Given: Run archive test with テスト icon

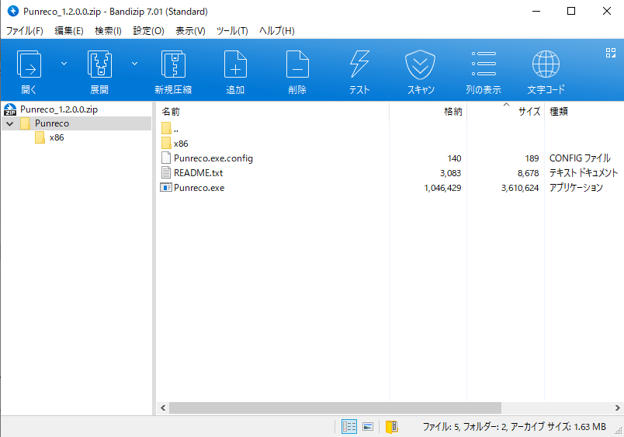Looking at the screenshot, I should (x=359, y=71).
